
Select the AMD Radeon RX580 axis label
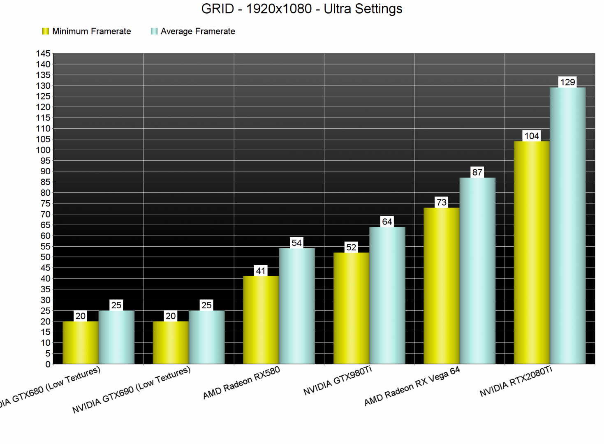pyautogui.click(x=241, y=383)
